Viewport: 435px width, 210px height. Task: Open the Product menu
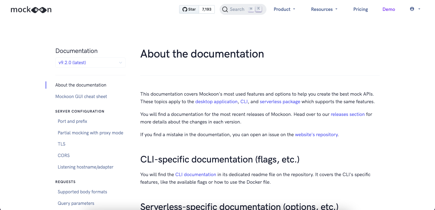(284, 9)
